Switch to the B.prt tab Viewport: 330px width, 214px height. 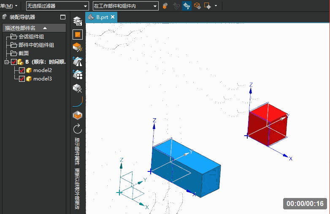coord(101,17)
